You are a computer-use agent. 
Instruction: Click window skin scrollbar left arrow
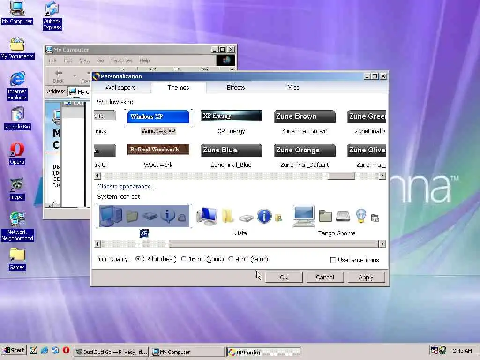(97, 176)
